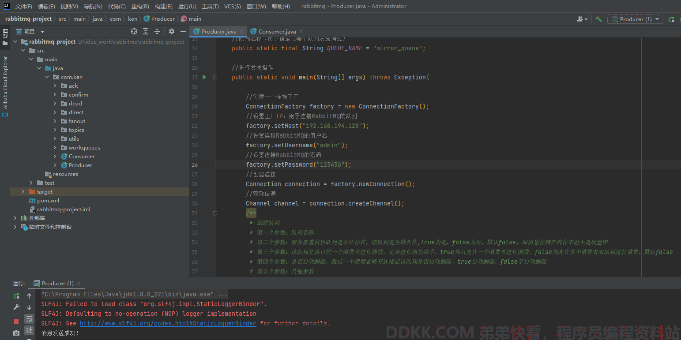Click the rerun icon in the top toolbar
681x340 pixels.
pyautogui.click(x=671, y=19)
